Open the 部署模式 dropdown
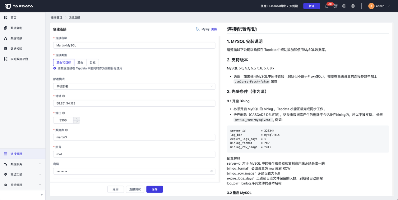This screenshot has height=200, width=398. [134, 86]
